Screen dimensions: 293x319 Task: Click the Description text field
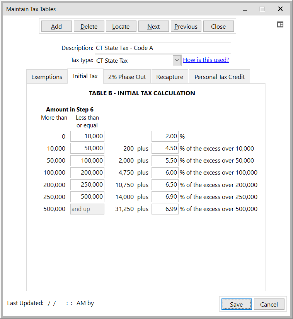click(162, 48)
